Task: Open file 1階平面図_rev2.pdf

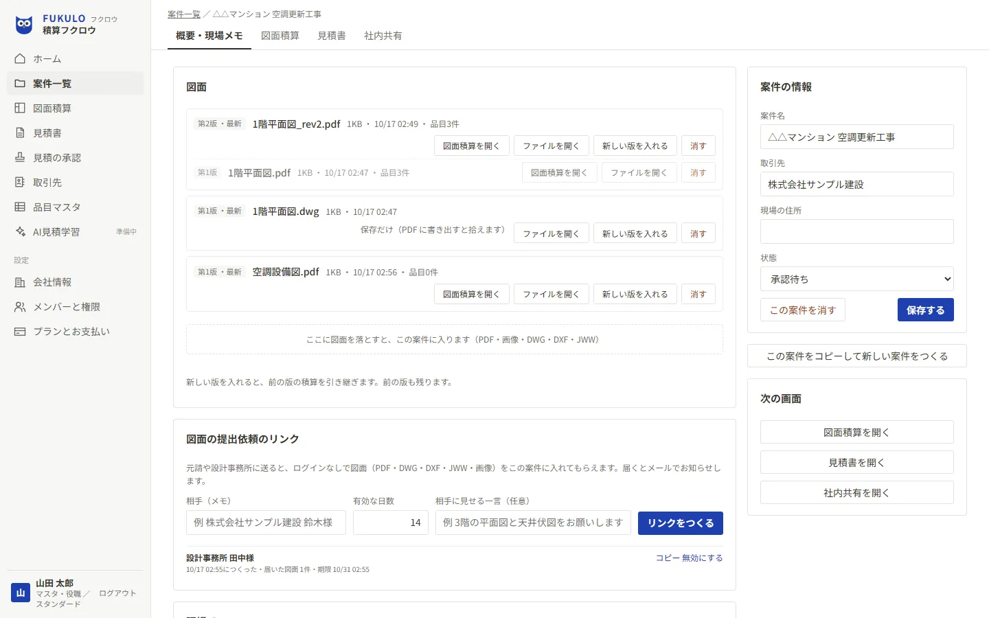Action: [x=551, y=146]
